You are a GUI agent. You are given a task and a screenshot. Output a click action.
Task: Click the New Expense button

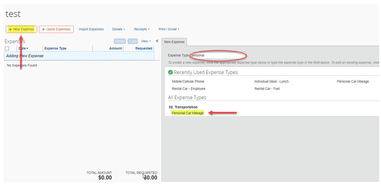[x=21, y=29]
